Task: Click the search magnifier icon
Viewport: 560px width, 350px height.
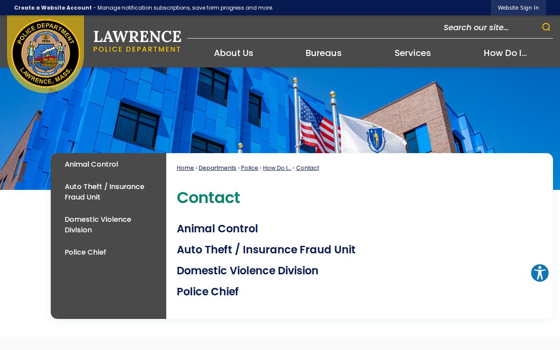Action: (546, 27)
